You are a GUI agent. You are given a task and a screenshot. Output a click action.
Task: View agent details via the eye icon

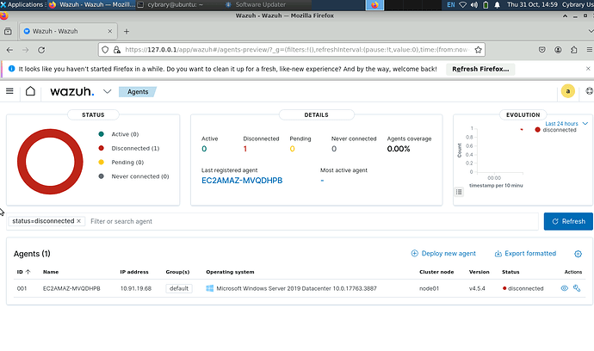(565, 288)
